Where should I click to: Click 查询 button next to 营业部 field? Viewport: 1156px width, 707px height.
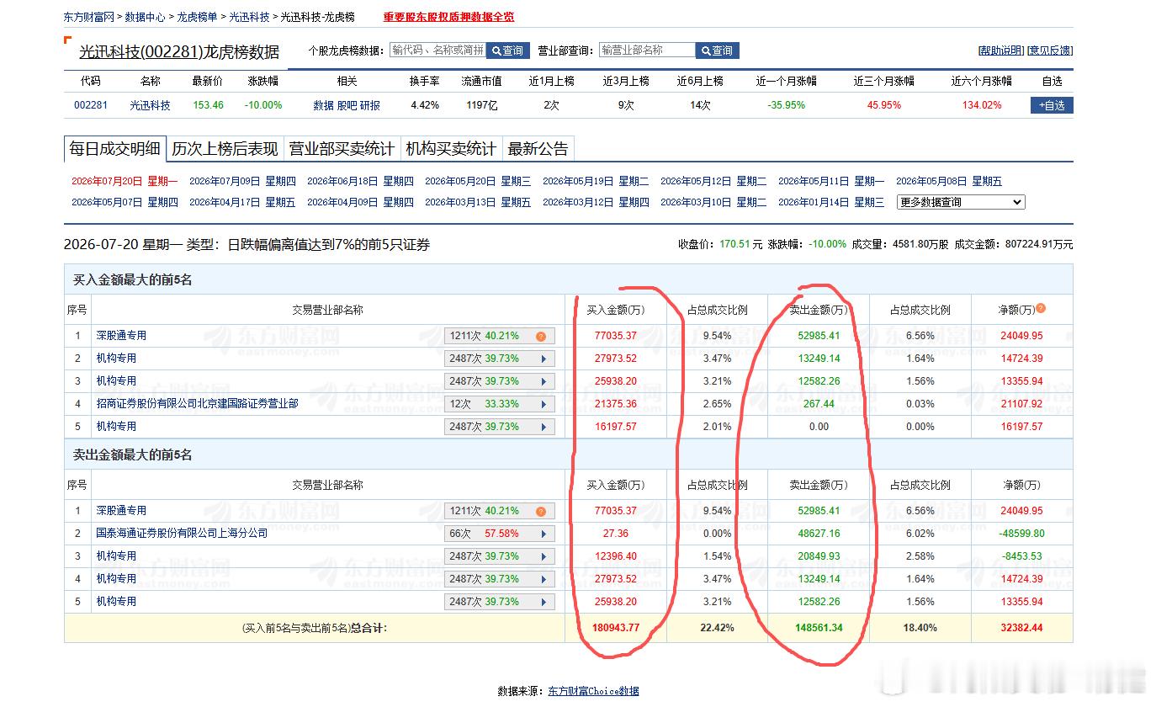click(x=718, y=50)
